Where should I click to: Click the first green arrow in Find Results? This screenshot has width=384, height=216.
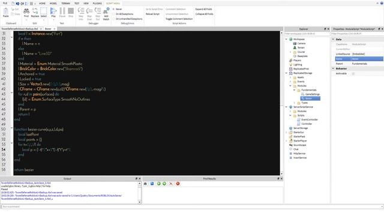click(158, 184)
